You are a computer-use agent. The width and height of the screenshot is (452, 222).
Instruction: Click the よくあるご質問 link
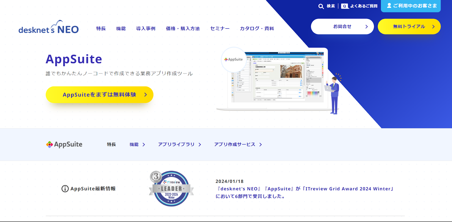click(x=364, y=6)
